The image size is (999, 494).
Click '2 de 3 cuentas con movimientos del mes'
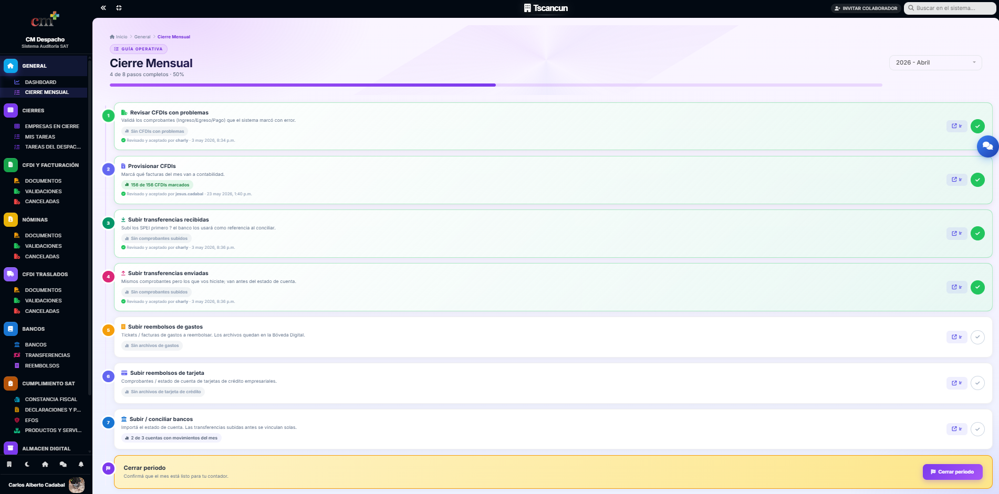(171, 438)
